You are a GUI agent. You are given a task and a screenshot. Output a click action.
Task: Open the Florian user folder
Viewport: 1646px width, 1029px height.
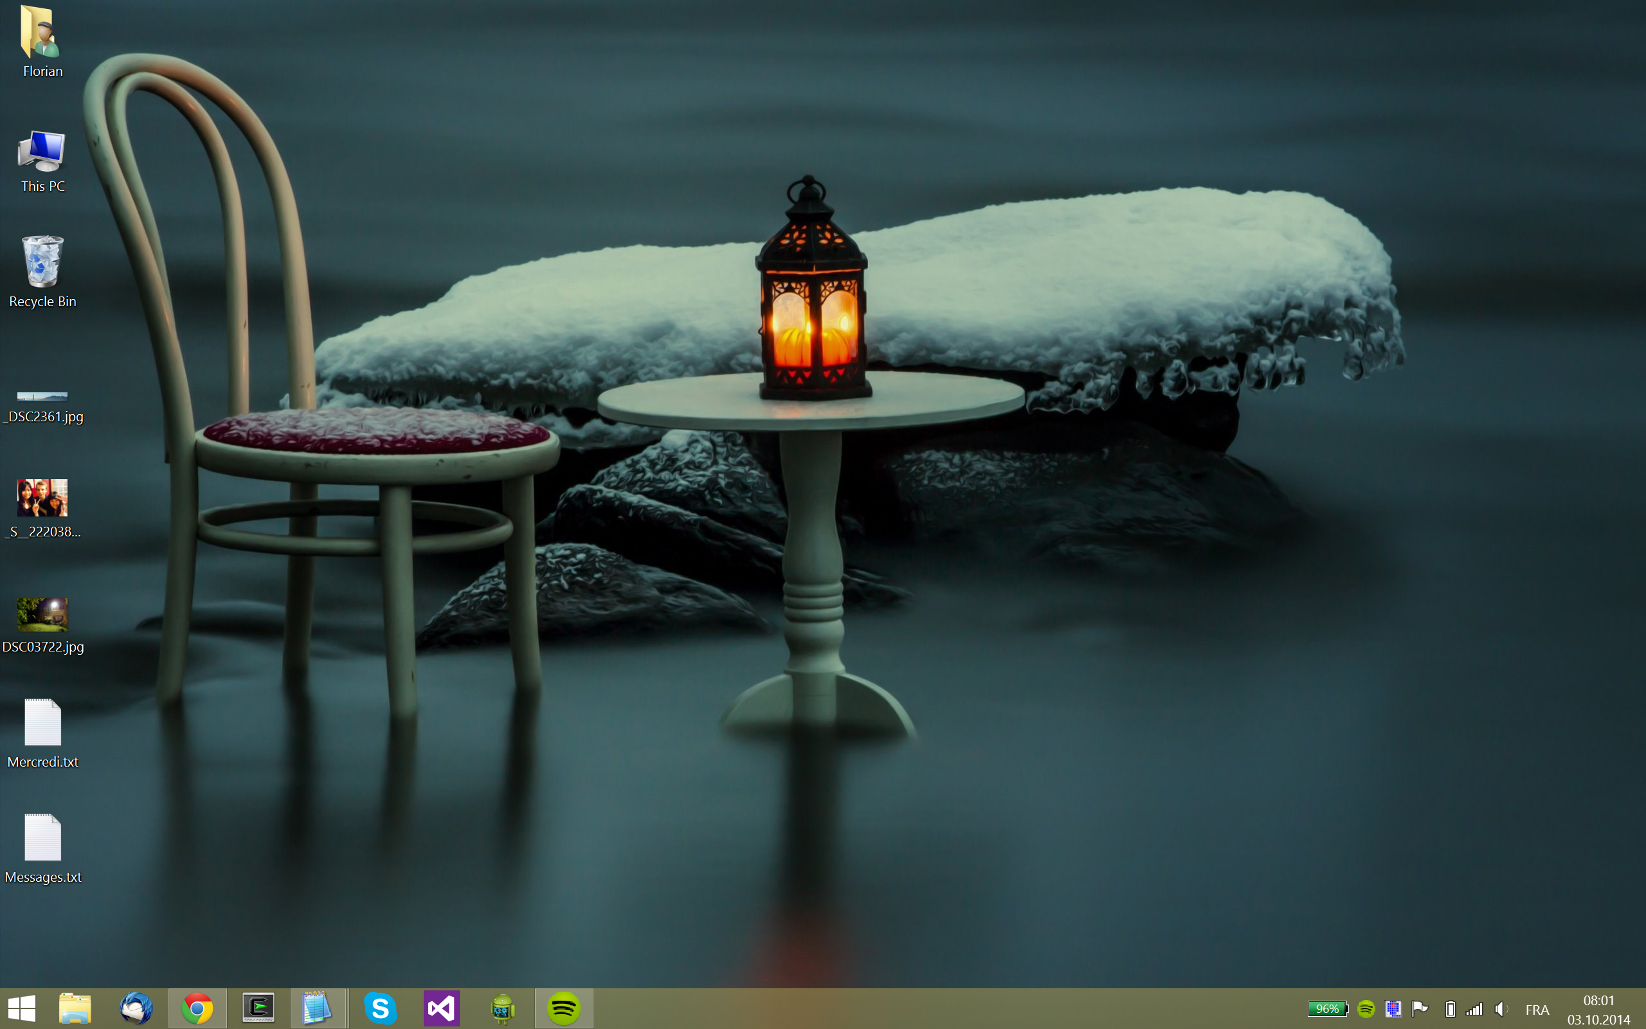click(42, 41)
